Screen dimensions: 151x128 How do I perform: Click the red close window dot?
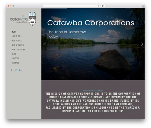click(9, 6)
